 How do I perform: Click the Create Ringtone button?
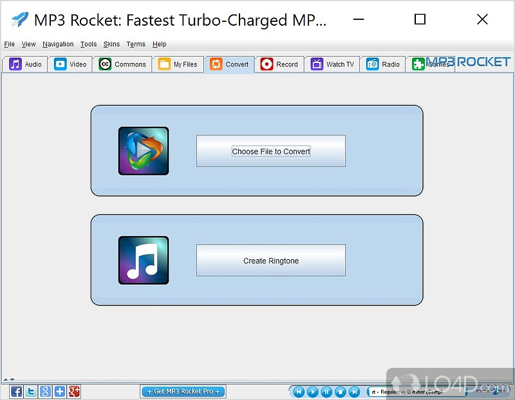(271, 260)
